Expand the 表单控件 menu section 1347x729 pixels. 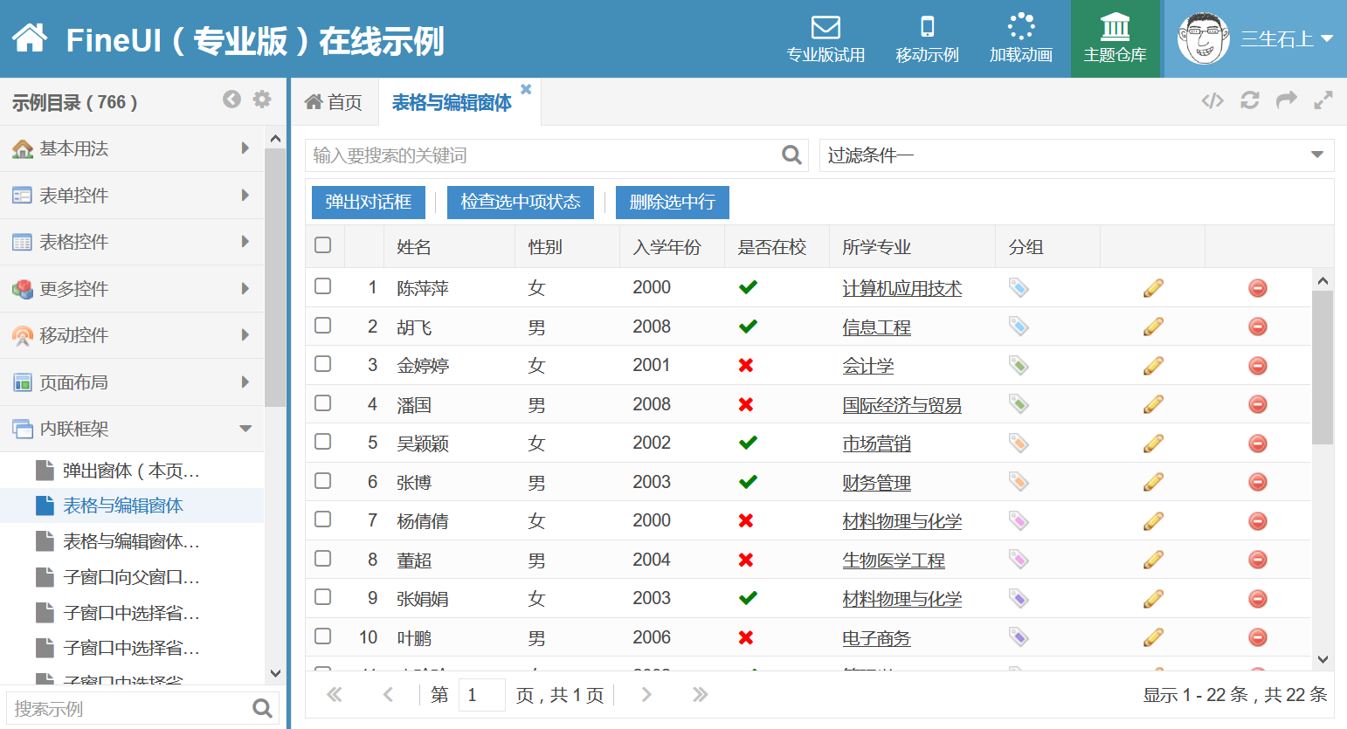coord(131,196)
